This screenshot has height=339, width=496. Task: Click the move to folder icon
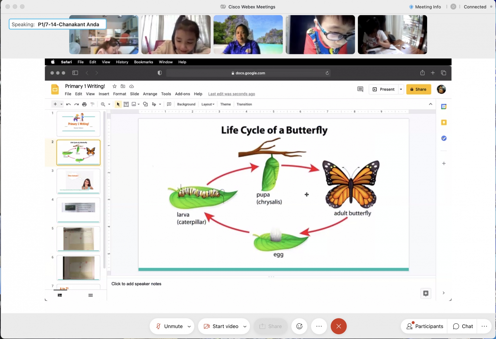(x=123, y=86)
